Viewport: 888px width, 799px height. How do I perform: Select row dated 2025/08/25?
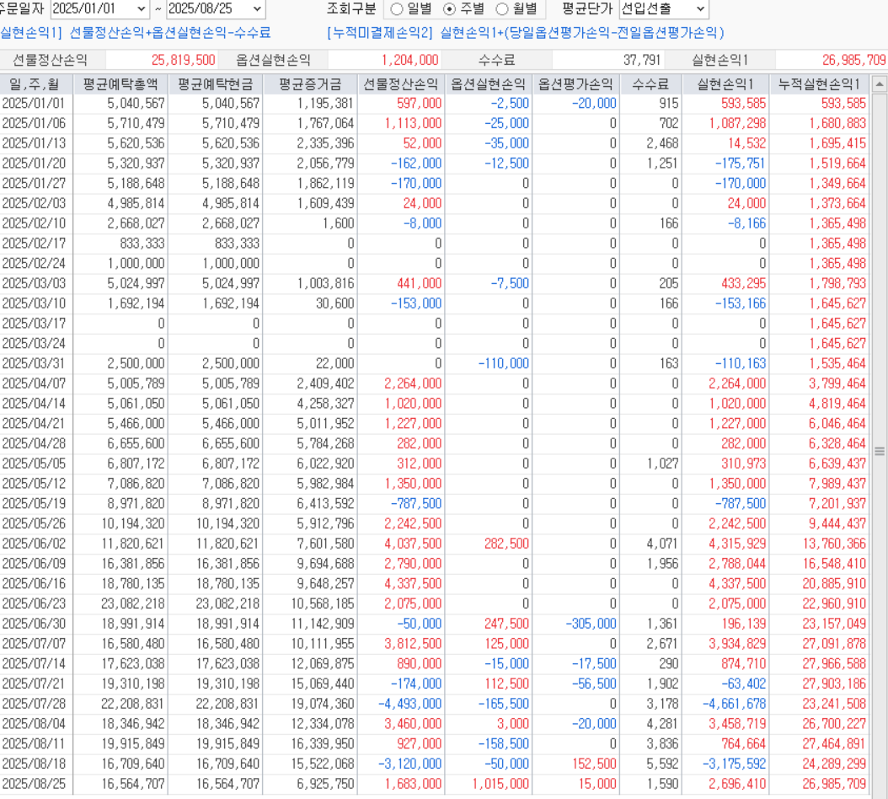[x=435, y=784]
